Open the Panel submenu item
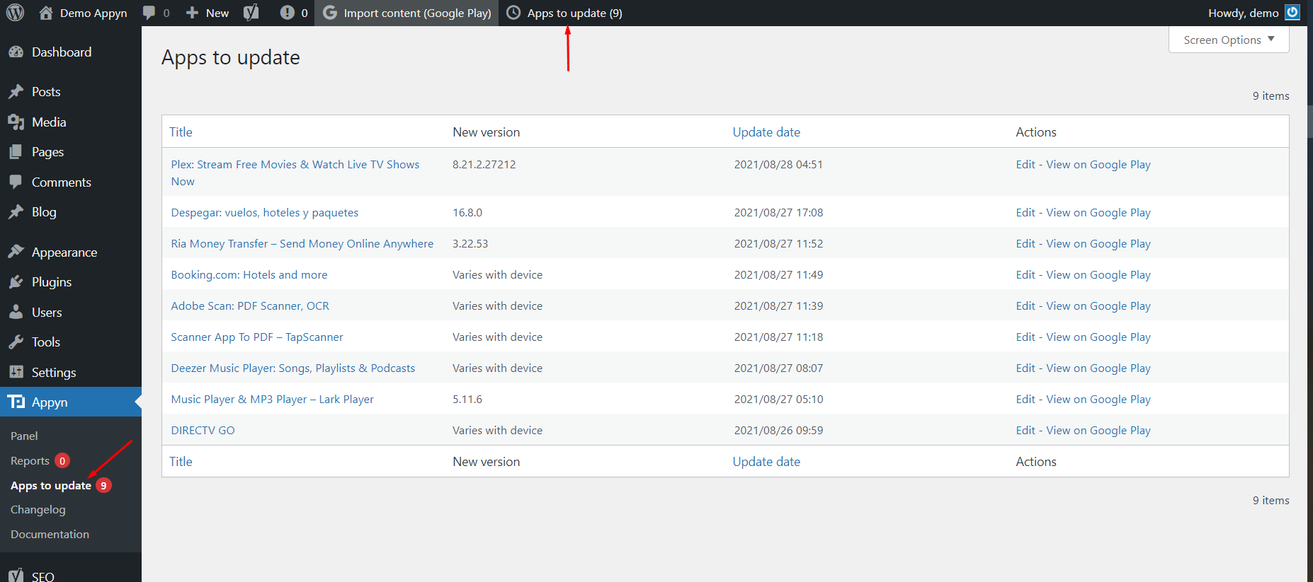Viewport: 1313px width, 582px height. pos(24,436)
